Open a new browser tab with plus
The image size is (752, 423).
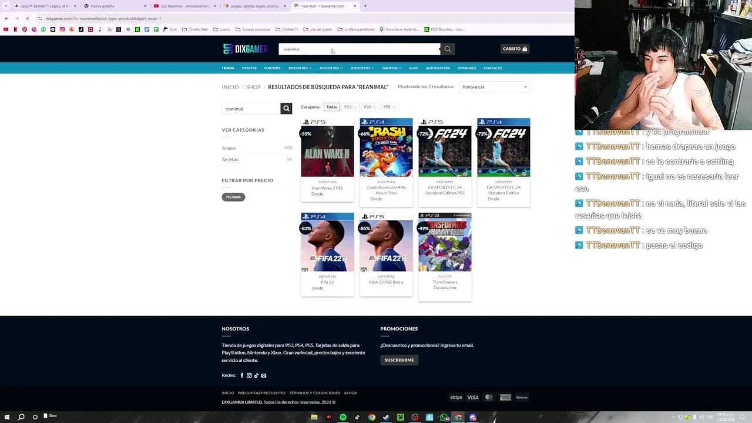coord(365,6)
